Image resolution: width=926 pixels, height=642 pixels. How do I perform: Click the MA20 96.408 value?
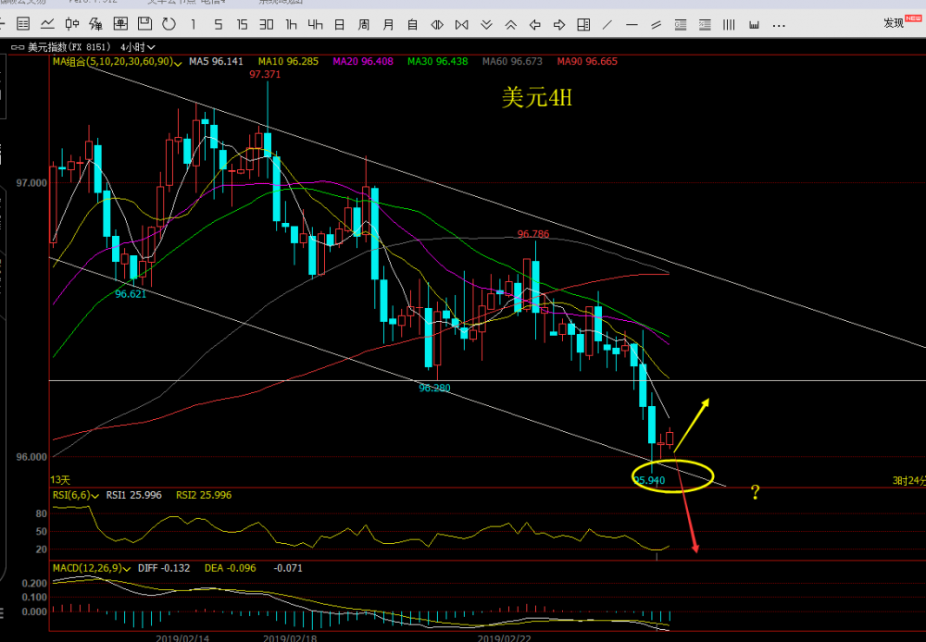coord(363,61)
